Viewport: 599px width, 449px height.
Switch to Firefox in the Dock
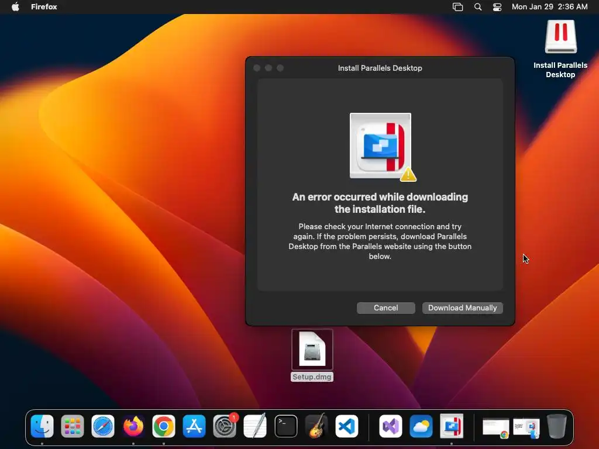[x=133, y=426]
